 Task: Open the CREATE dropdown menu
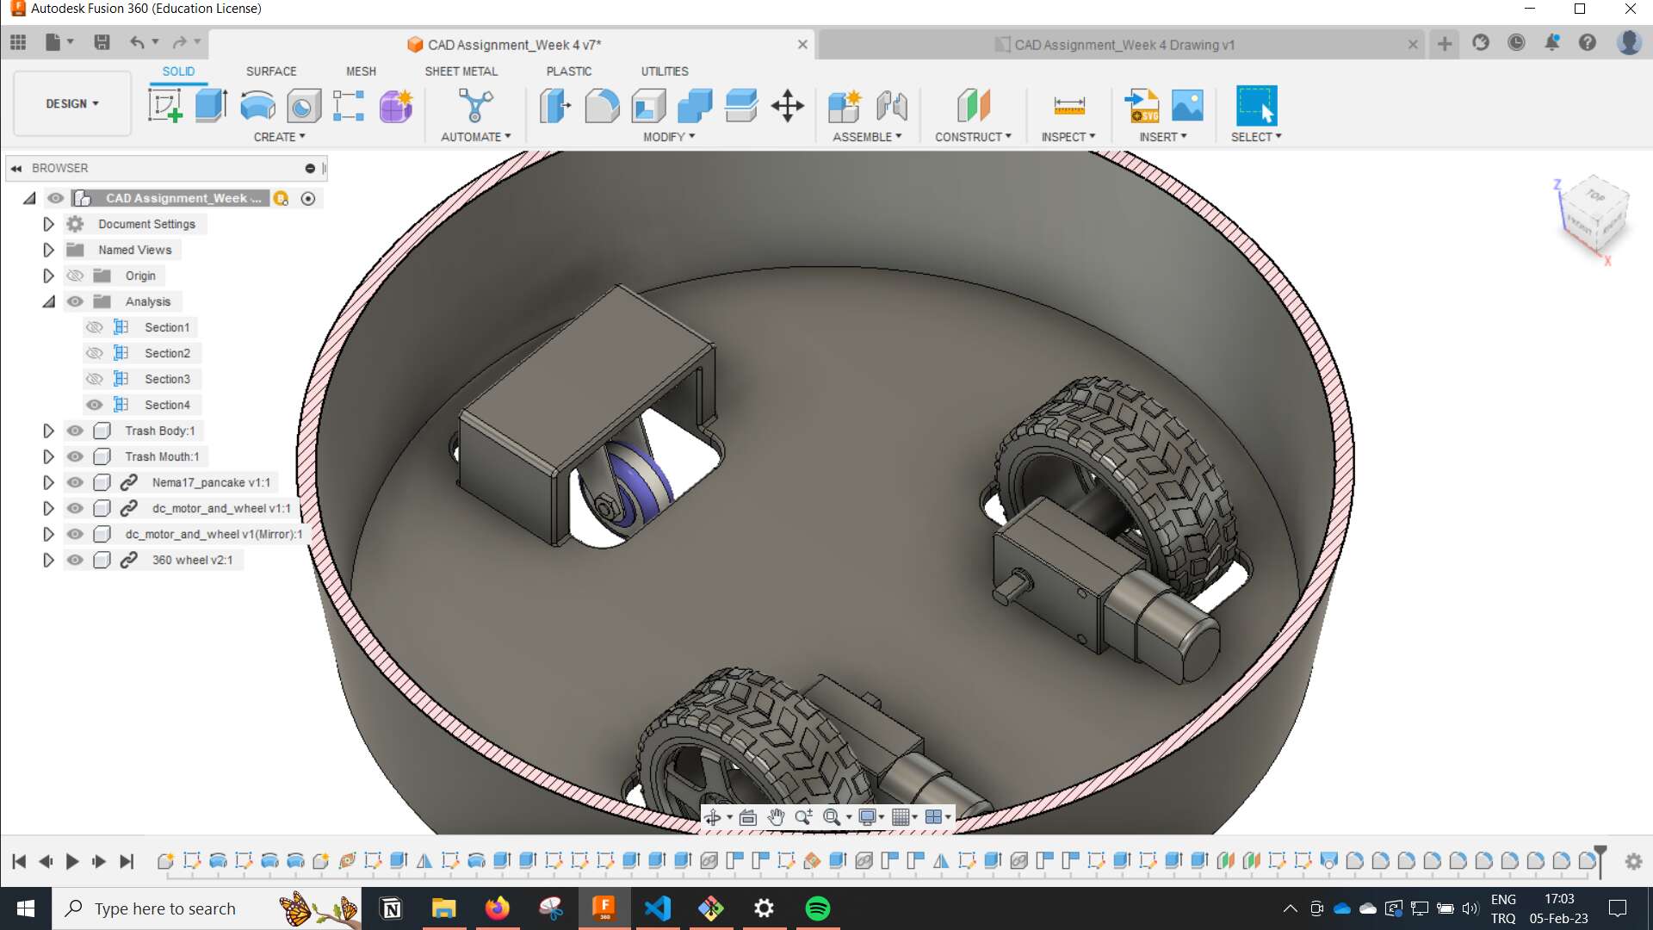(x=279, y=137)
